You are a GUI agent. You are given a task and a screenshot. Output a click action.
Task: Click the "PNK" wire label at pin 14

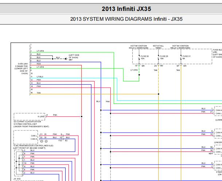click(39, 86)
